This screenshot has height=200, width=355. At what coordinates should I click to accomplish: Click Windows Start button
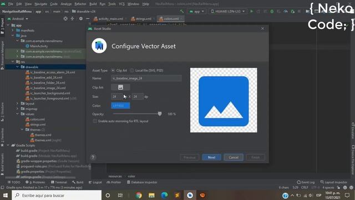point(6,195)
